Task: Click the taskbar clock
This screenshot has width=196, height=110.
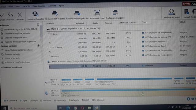Action: point(187,107)
